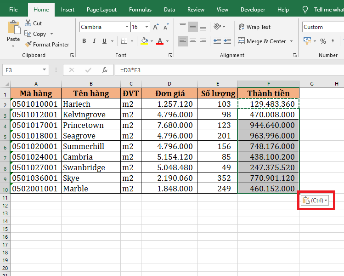
Task: Click the insert function fx icon
Action: [105, 70]
